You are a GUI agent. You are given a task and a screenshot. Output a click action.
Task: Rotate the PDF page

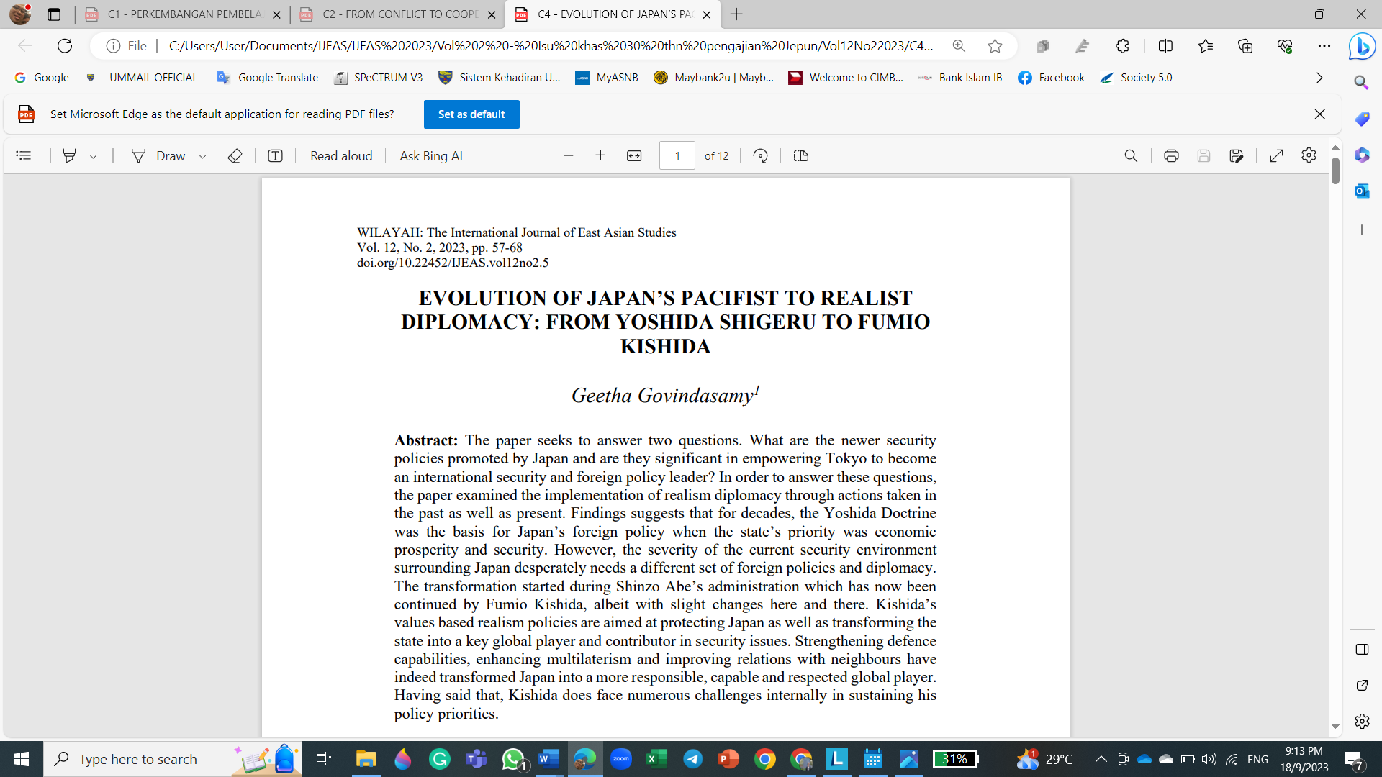coord(760,155)
